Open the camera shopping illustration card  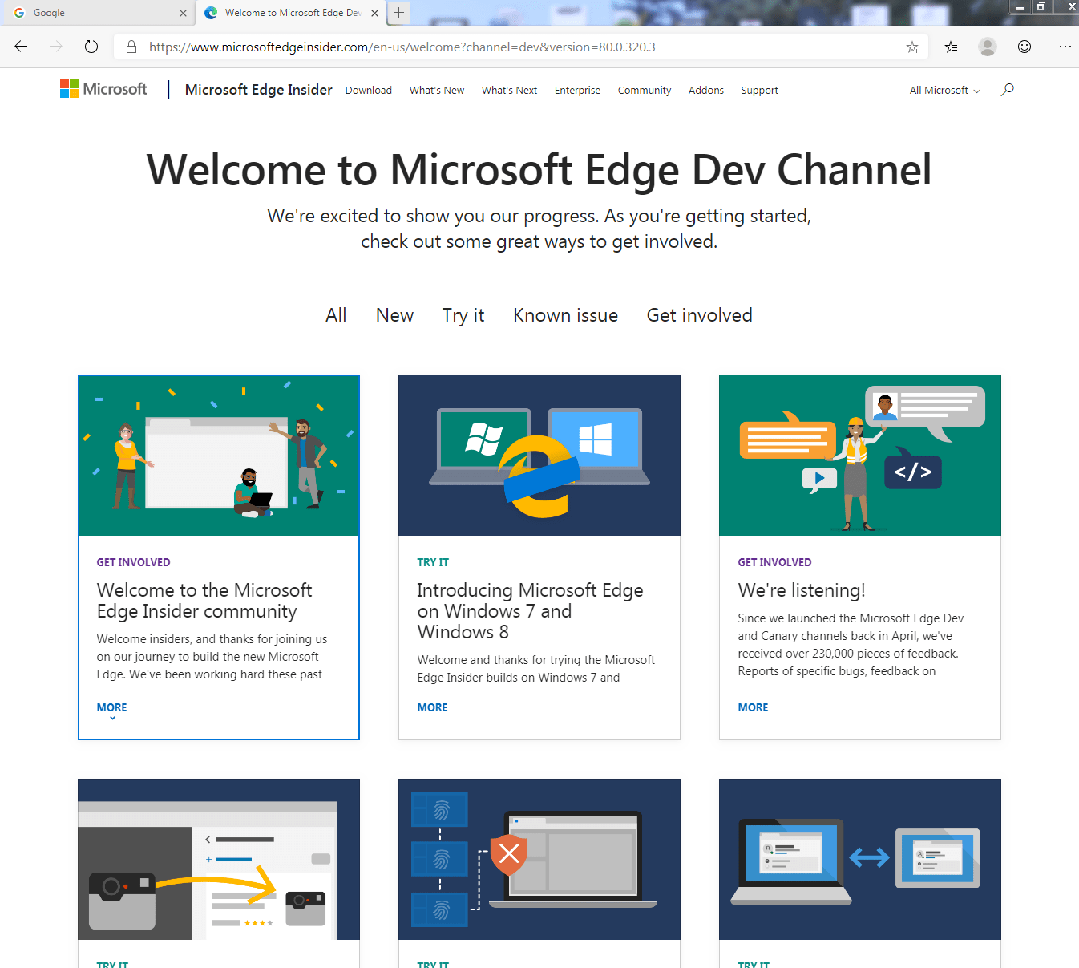click(219, 859)
